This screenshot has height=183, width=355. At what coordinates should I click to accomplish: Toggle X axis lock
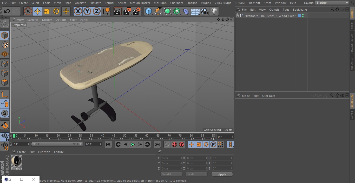pyautogui.click(x=78, y=11)
